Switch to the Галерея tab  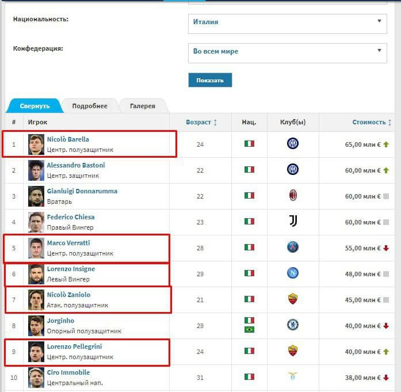[x=143, y=106]
